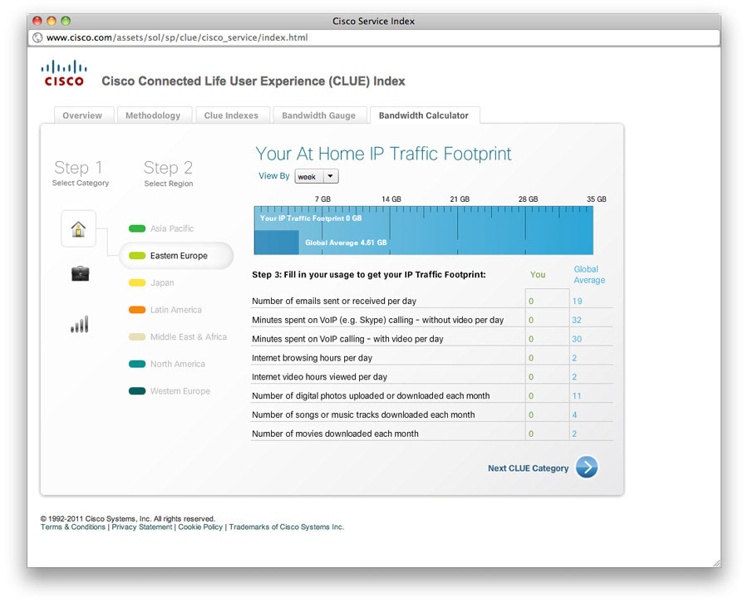The image size is (748, 608).
Task: Click 'Your IP Traffic Footprint 0 GB' label
Action: [x=311, y=218]
